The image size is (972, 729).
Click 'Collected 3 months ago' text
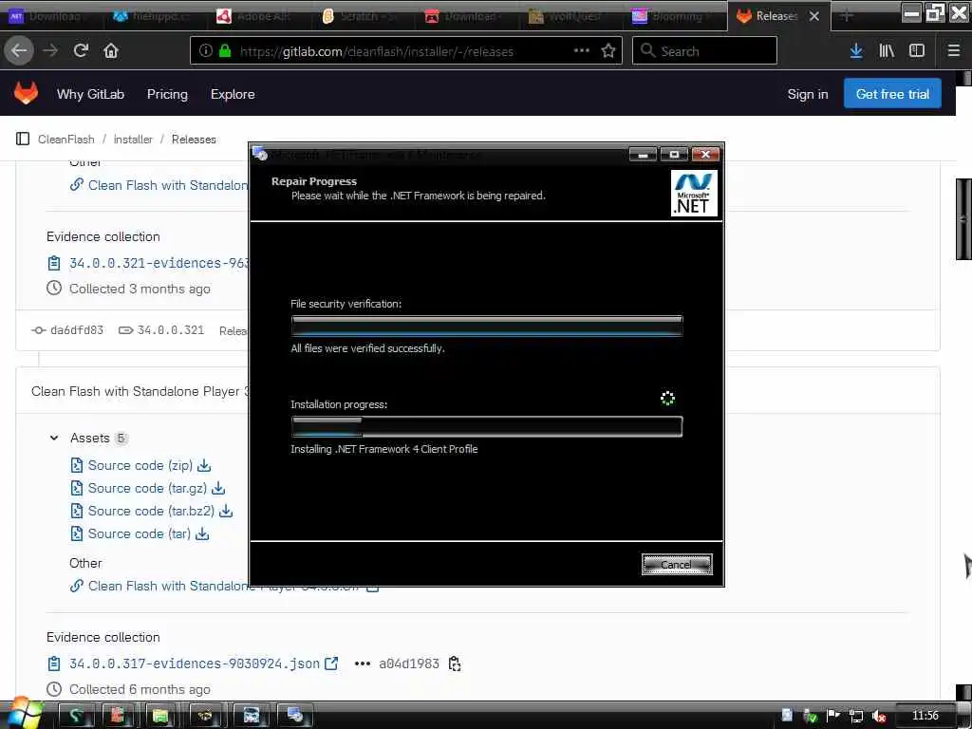point(140,289)
